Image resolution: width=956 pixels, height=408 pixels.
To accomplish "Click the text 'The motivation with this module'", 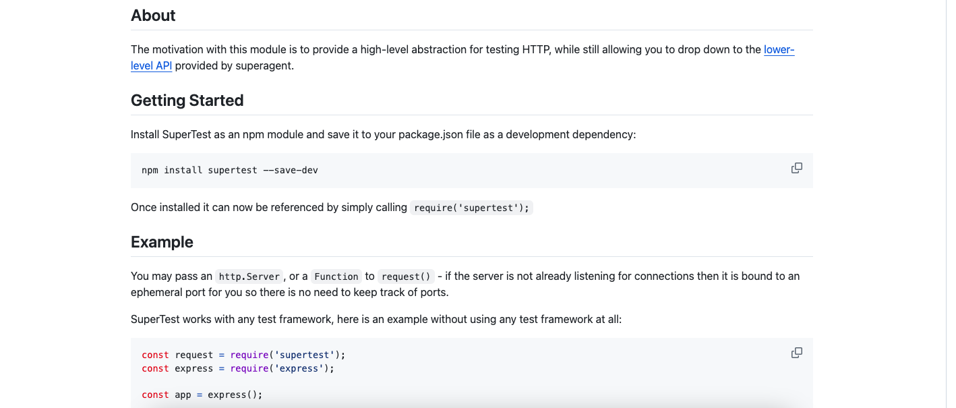I will click(x=462, y=57).
